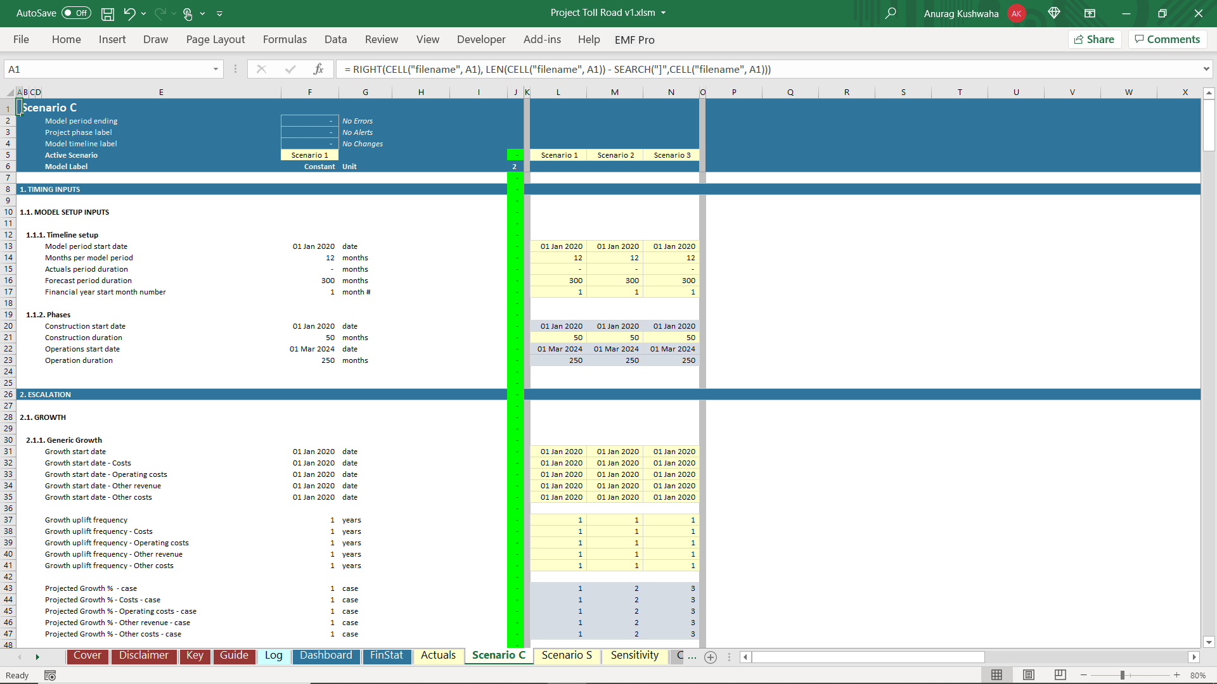Click the Insert Function fx icon

pyautogui.click(x=318, y=69)
